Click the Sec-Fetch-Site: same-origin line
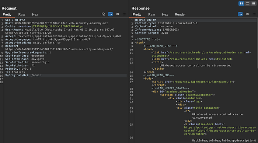Image resolution: width=258 pixels, height=143 pixels. click(27, 62)
